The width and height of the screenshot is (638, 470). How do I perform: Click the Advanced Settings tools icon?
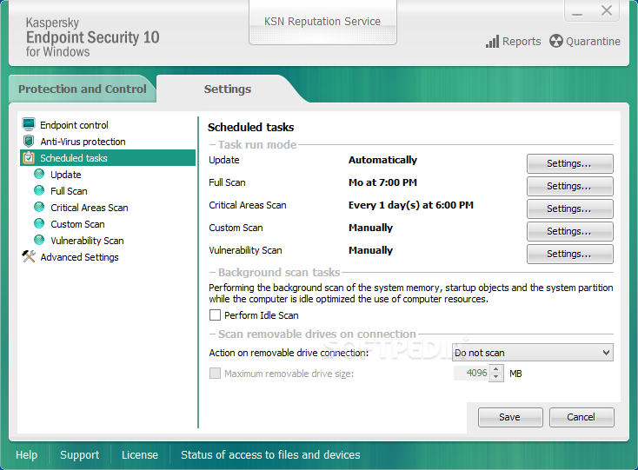[x=29, y=256]
